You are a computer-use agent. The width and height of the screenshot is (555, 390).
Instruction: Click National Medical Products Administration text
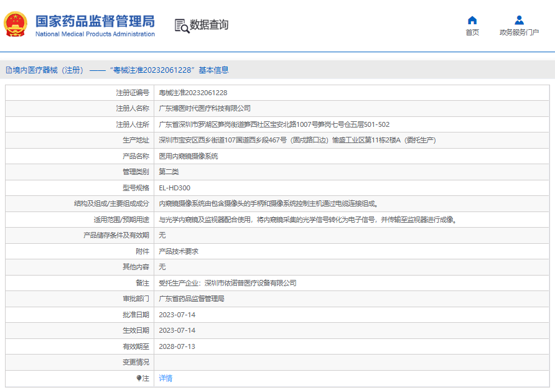coord(95,34)
